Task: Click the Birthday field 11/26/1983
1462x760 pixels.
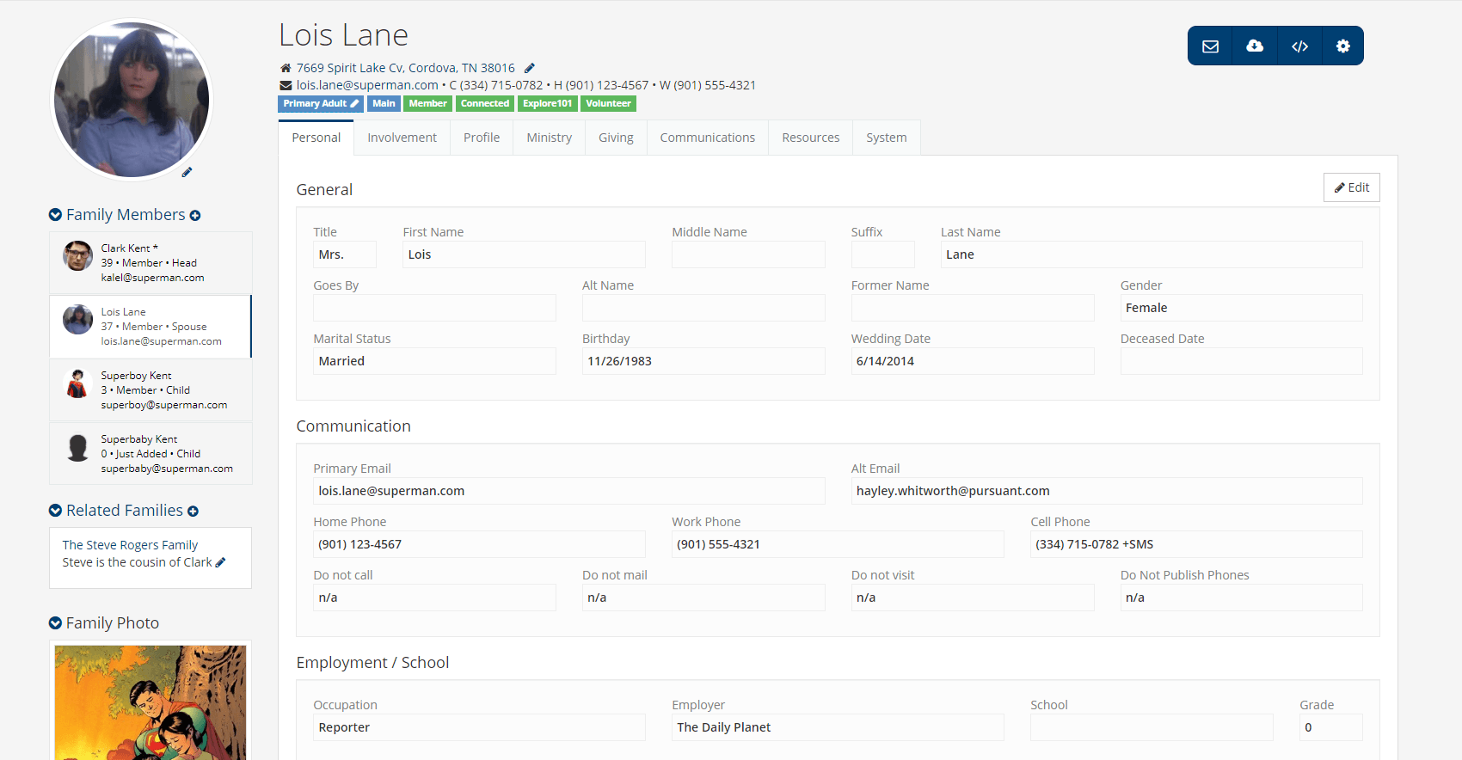Action: point(703,361)
